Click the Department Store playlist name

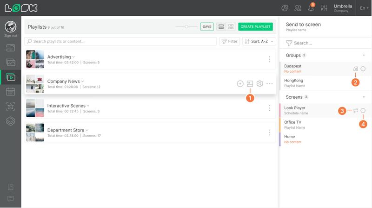66,130
